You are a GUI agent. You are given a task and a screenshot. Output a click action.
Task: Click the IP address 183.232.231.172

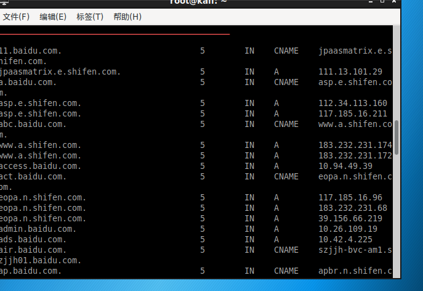[355, 155]
